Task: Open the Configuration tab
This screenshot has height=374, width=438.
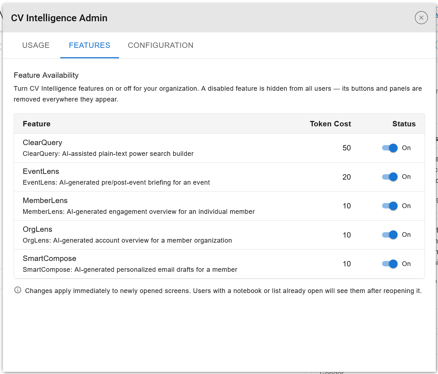Action: coord(161,45)
